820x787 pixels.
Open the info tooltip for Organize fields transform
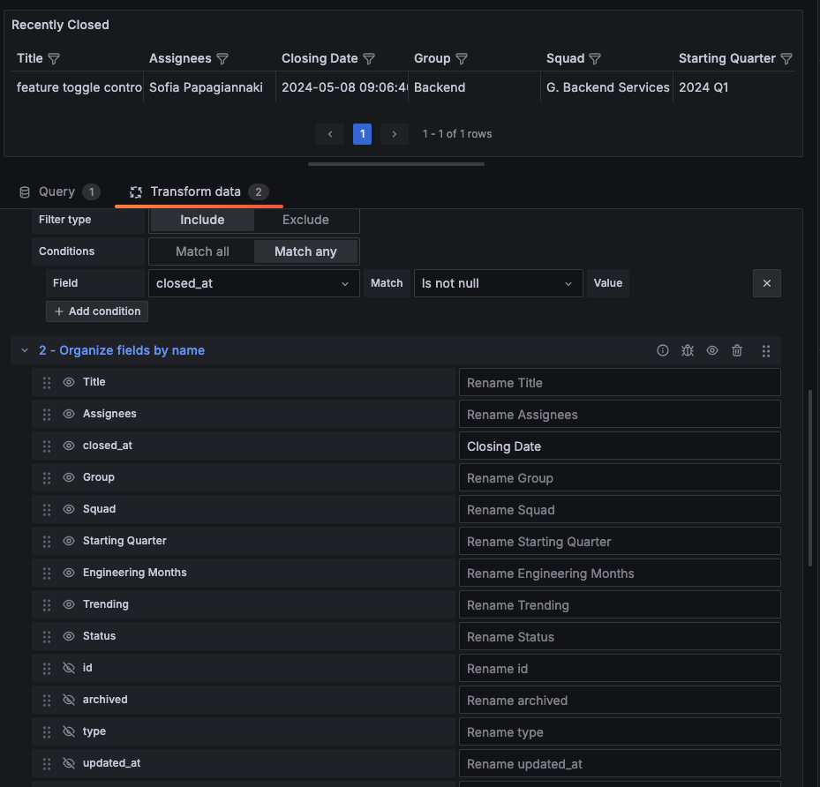tap(663, 350)
